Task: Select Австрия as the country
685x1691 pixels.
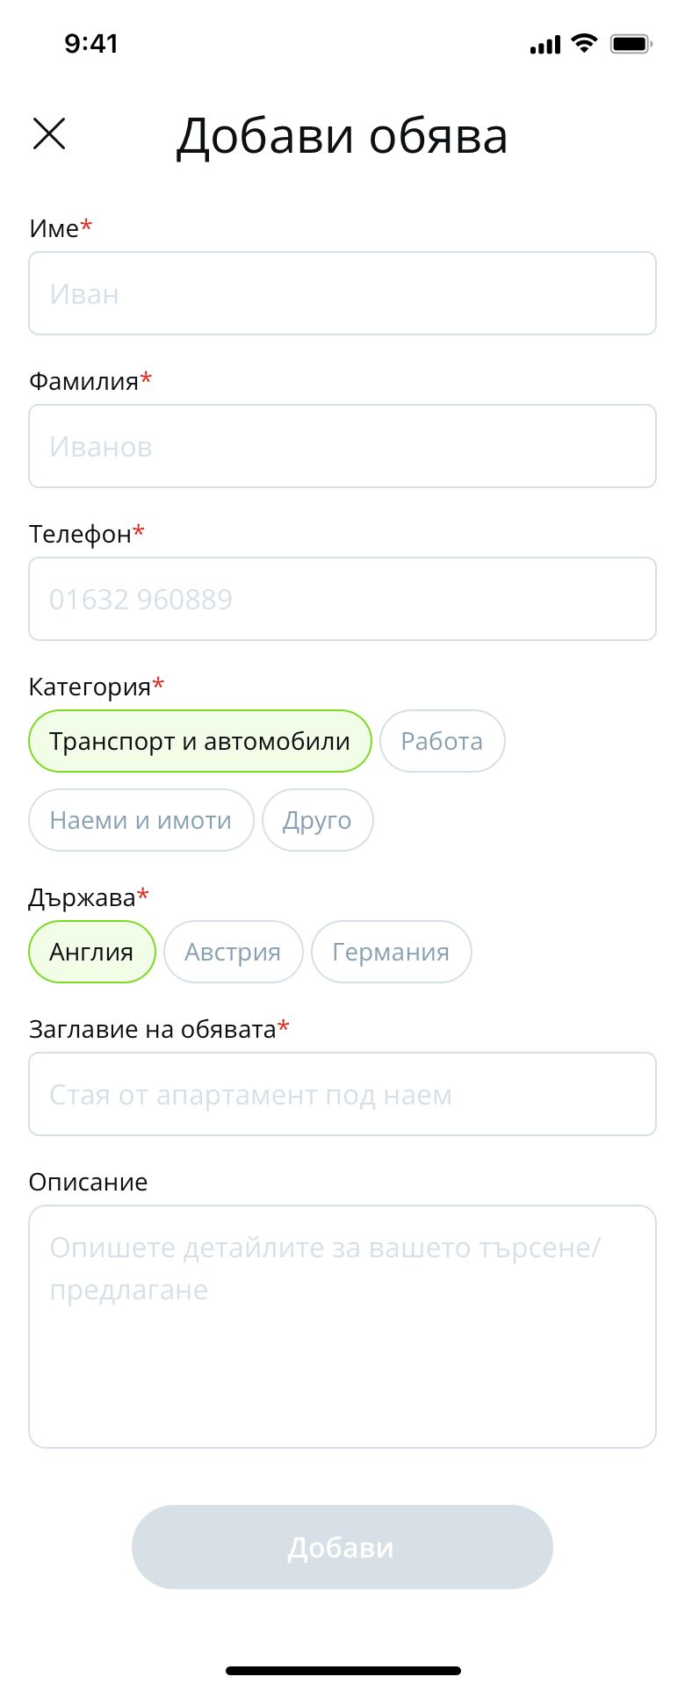Action: coord(233,952)
